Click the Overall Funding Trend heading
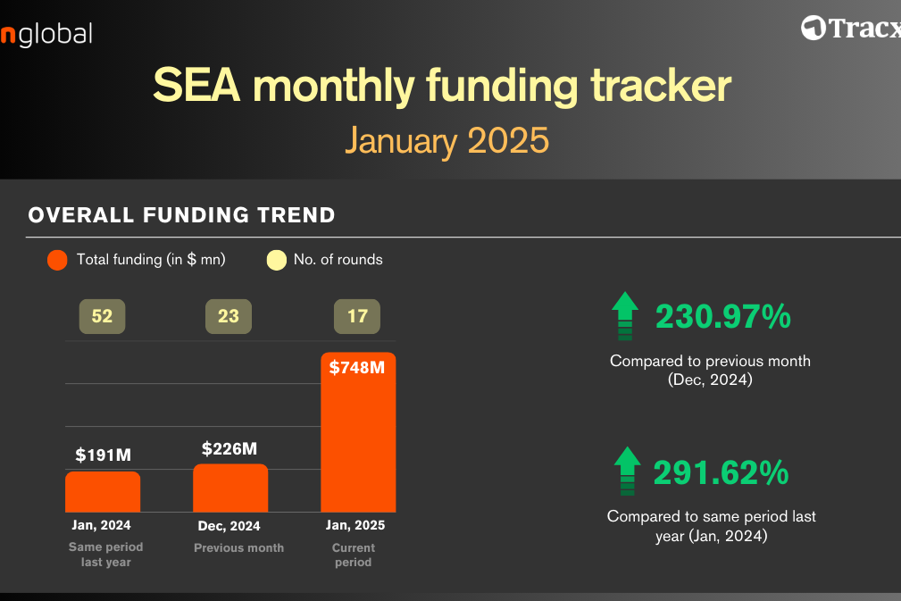Screen dimensions: 901x601 [181, 215]
